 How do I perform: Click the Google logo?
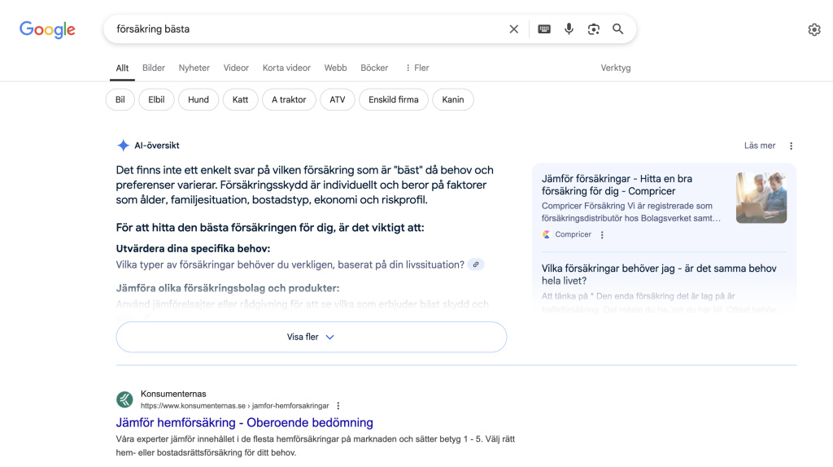[x=47, y=30]
